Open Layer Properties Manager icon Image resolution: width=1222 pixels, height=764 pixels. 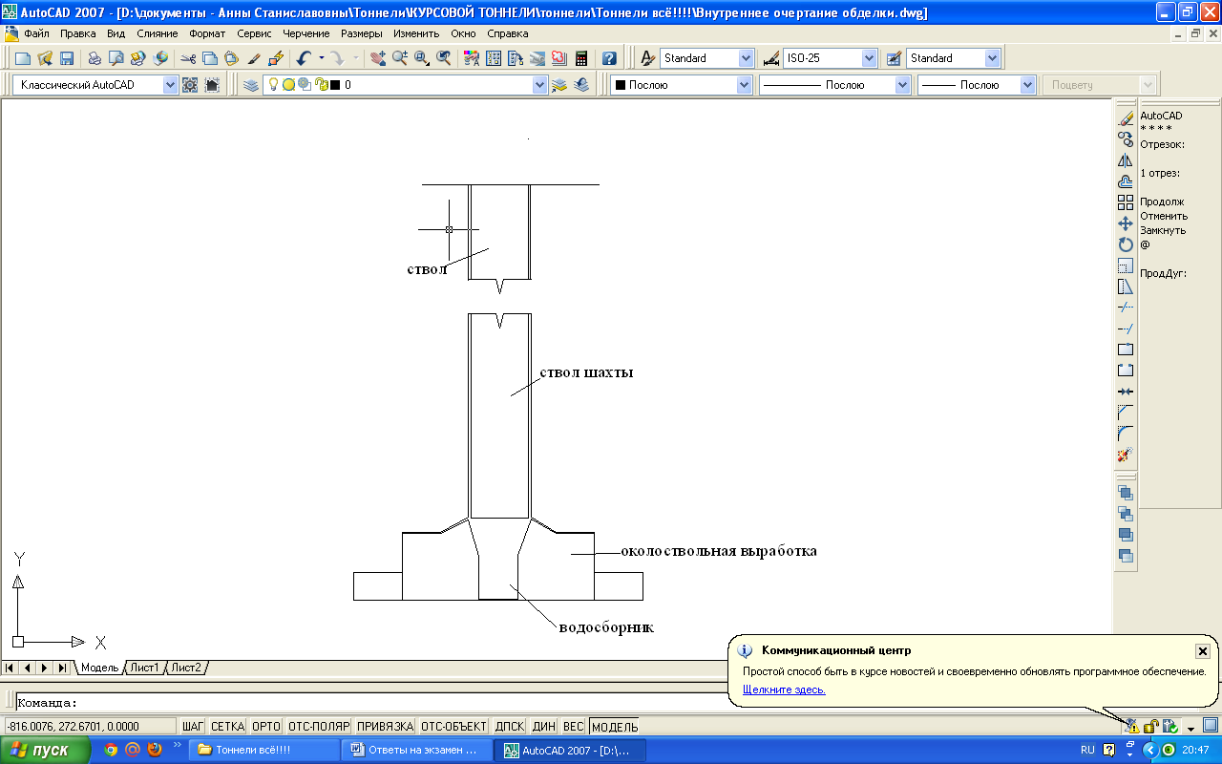pos(251,85)
